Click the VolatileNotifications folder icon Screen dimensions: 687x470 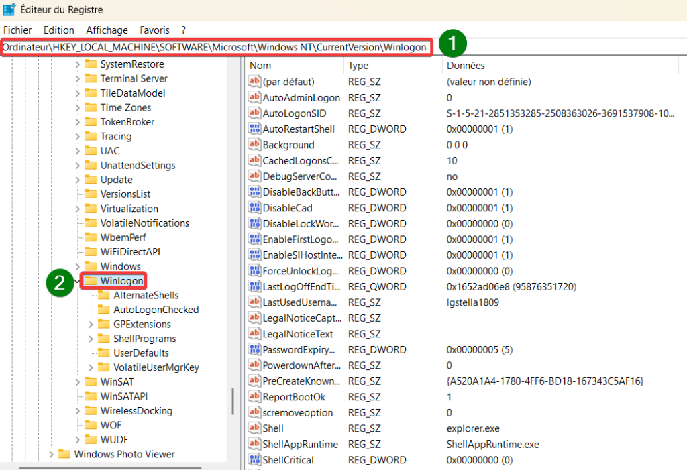point(91,223)
